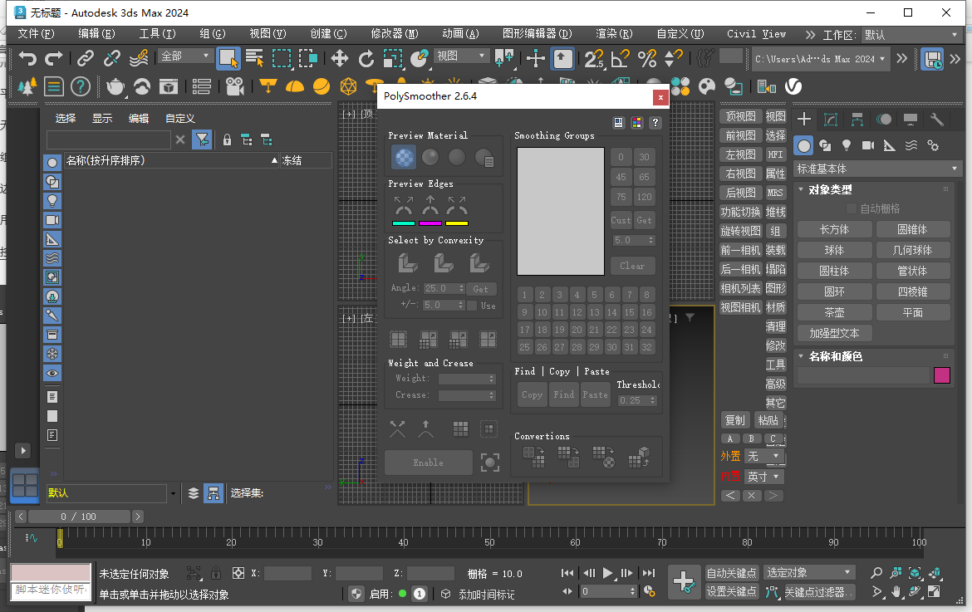Viewport: 972px width, 612px height.
Task: Toggle the Use checkbox in PolySmoother
Action: coord(472,306)
